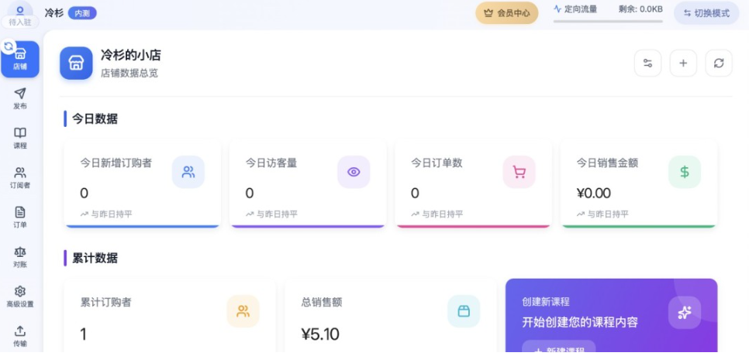This screenshot has height=363, width=749.
Task: Click the 定向流量 label
Action: pos(581,9)
